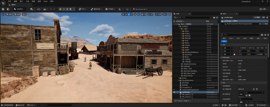The height and width of the screenshot is (107, 270).
Task: Click the Save current level icon
Action: click(x=3, y=9)
